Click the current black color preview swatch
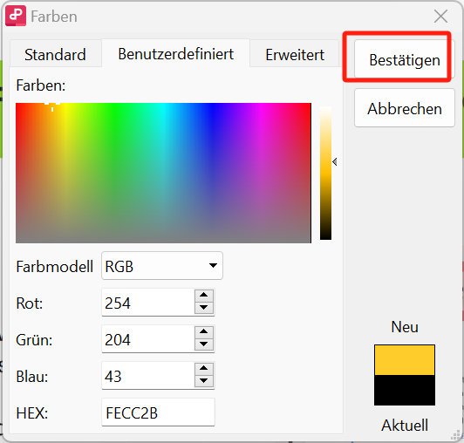Screen dimensions: 464x443 coord(404,390)
